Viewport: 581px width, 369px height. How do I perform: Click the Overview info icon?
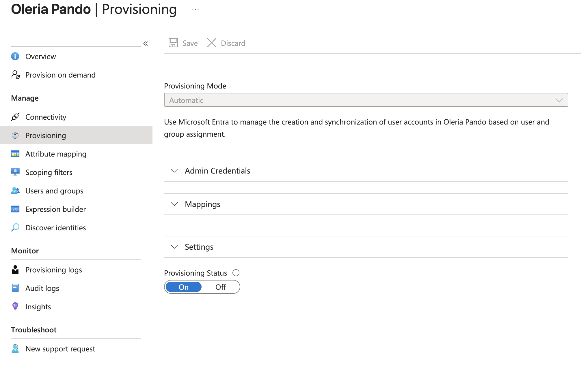coord(15,56)
